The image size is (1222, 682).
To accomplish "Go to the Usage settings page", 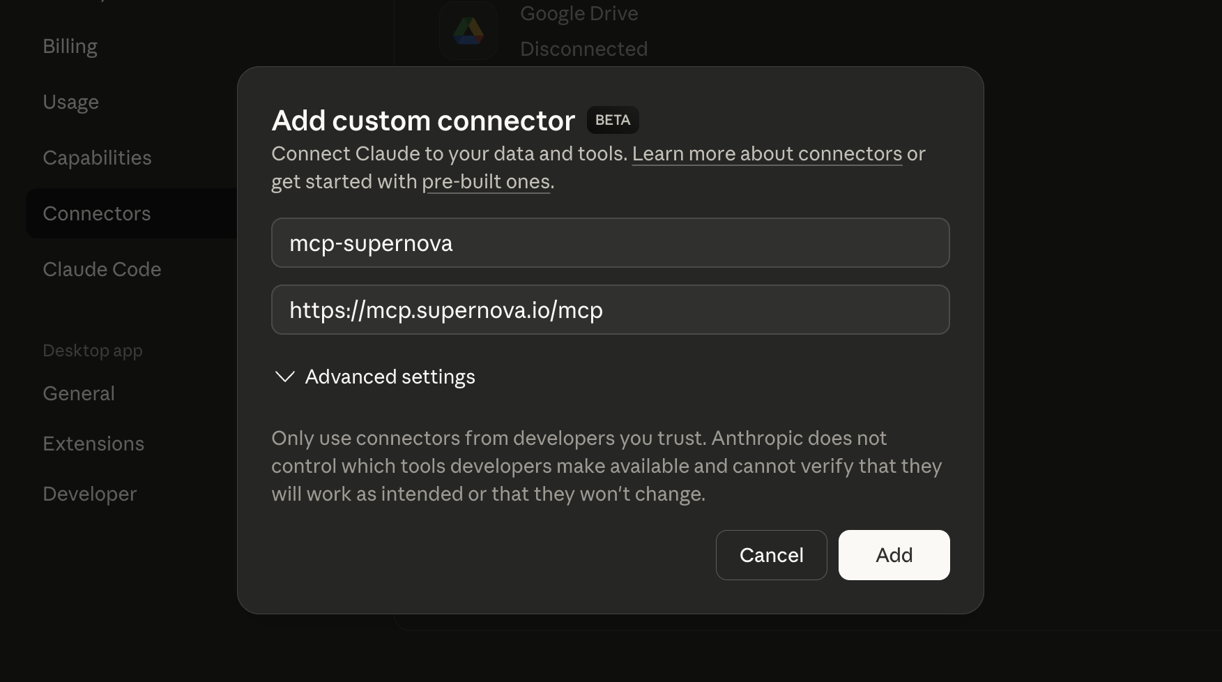I will pos(70,102).
